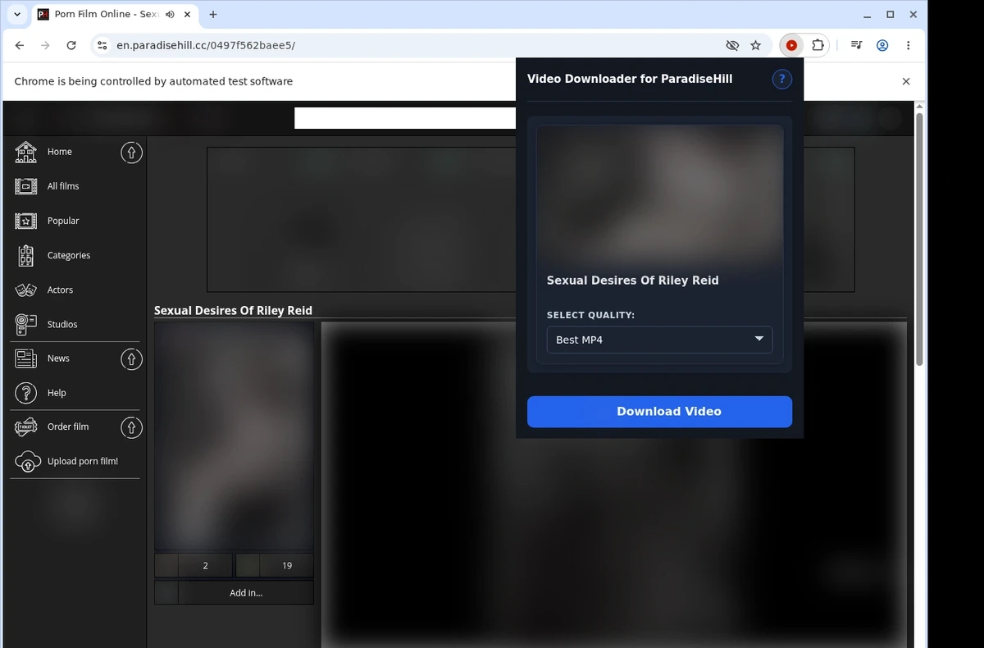The height and width of the screenshot is (648, 984).
Task: Open a new tab with plus
Action: (x=213, y=15)
